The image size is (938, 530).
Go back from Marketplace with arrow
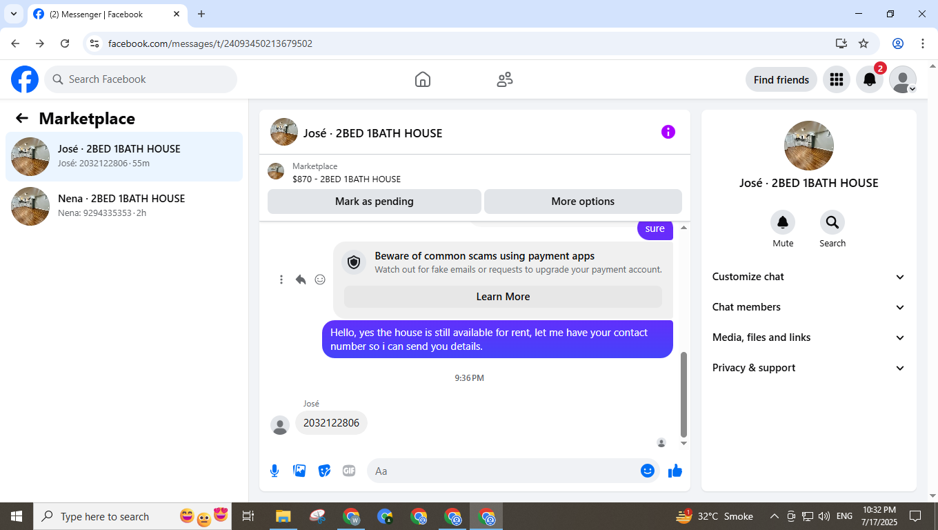[x=22, y=118]
